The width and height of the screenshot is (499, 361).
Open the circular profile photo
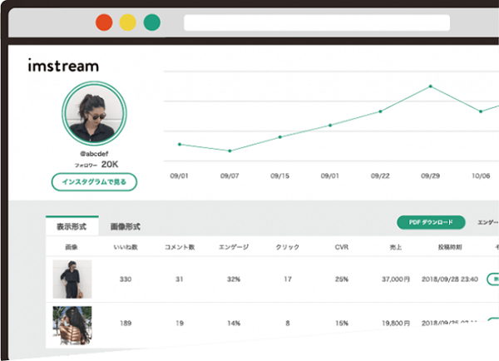pos(94,113)
